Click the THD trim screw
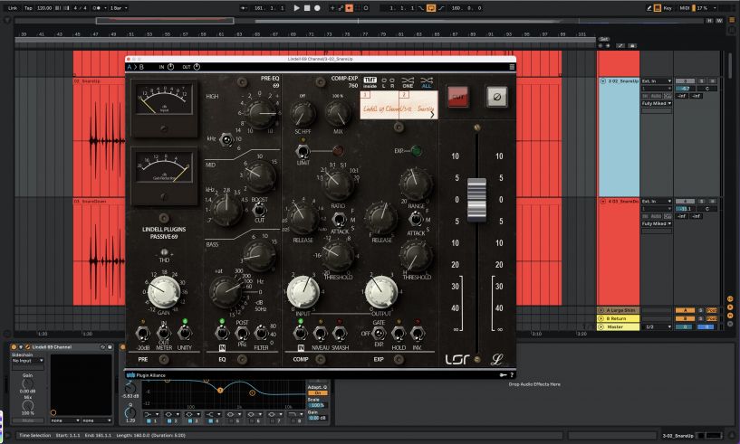 pos(164,252)
